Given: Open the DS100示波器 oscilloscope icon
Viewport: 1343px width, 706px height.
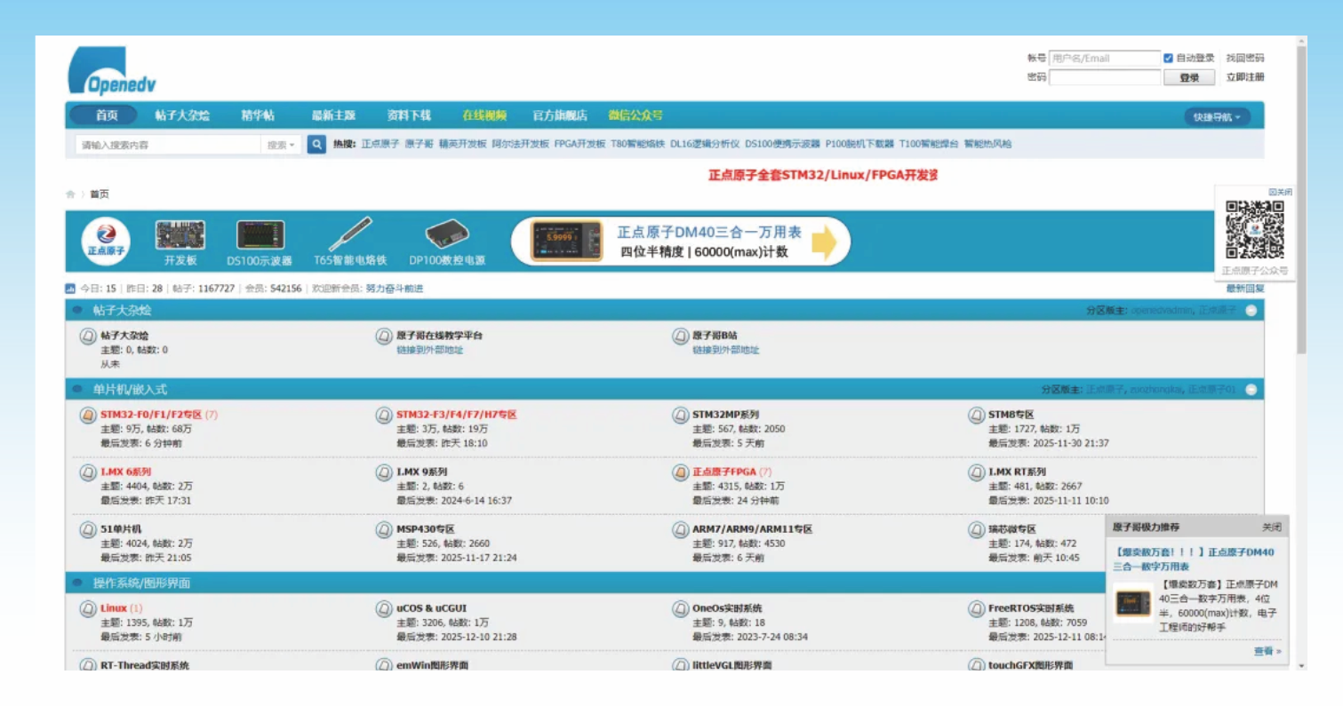Looking at the screenshot, I should (x=260, y=235).
